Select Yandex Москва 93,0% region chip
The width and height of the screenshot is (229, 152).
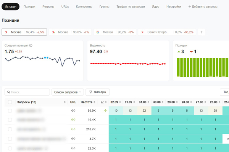click(70, 32)
